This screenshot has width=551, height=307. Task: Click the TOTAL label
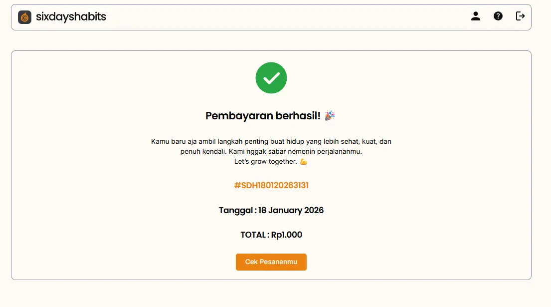(x=253, y=235)
